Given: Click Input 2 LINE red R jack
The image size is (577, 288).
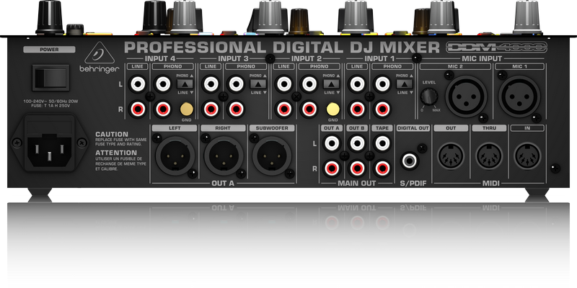Looking at the screenshot, I should tap(283, 109).
